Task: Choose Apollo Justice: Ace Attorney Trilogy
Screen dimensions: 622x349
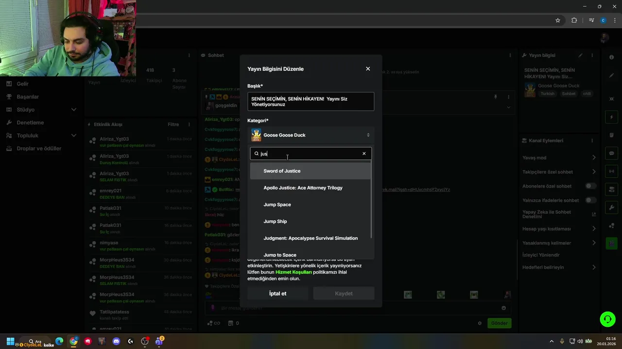Action: [310, 188]
